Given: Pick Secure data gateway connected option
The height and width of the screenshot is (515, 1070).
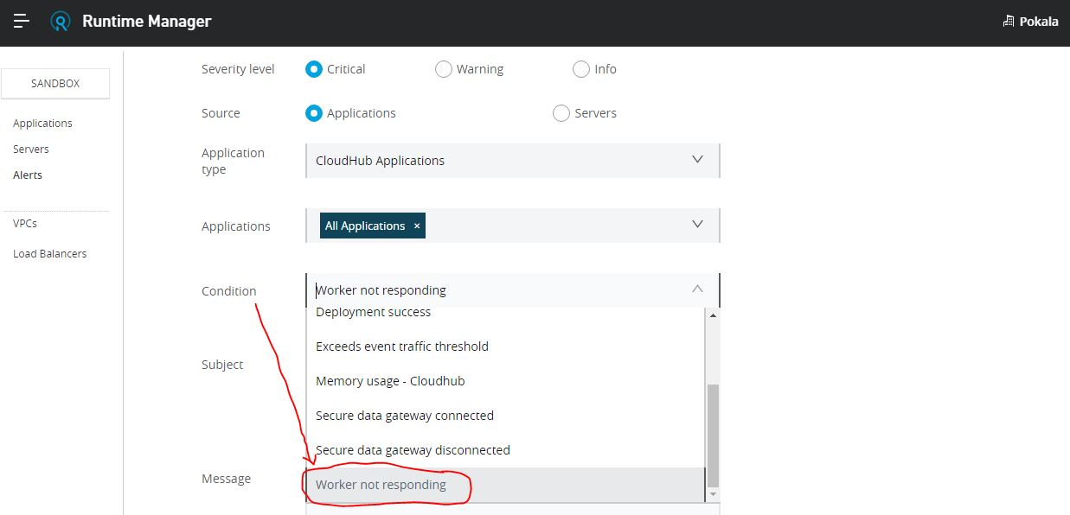Looking at the screenshot, I should (506, 416).
